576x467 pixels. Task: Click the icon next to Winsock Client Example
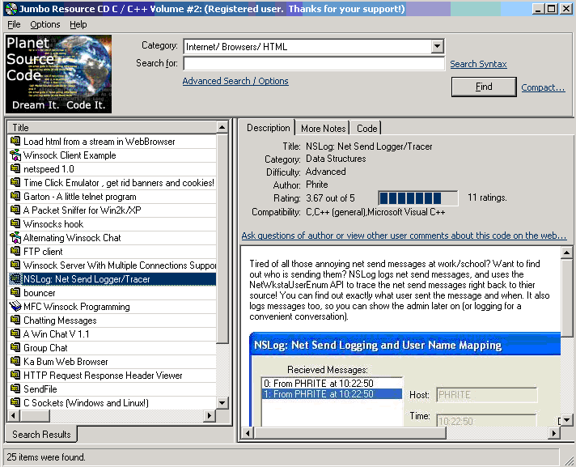(x=15, y=155)
